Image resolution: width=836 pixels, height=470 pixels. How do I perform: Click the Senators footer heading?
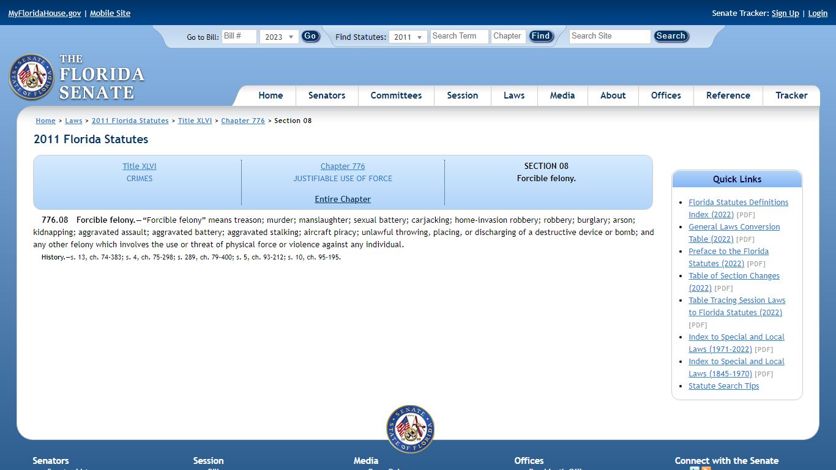pyautogui.click(x=51, y=461)
